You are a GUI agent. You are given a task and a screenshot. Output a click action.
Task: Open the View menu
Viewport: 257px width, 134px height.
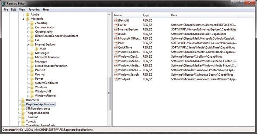[22, 10]
